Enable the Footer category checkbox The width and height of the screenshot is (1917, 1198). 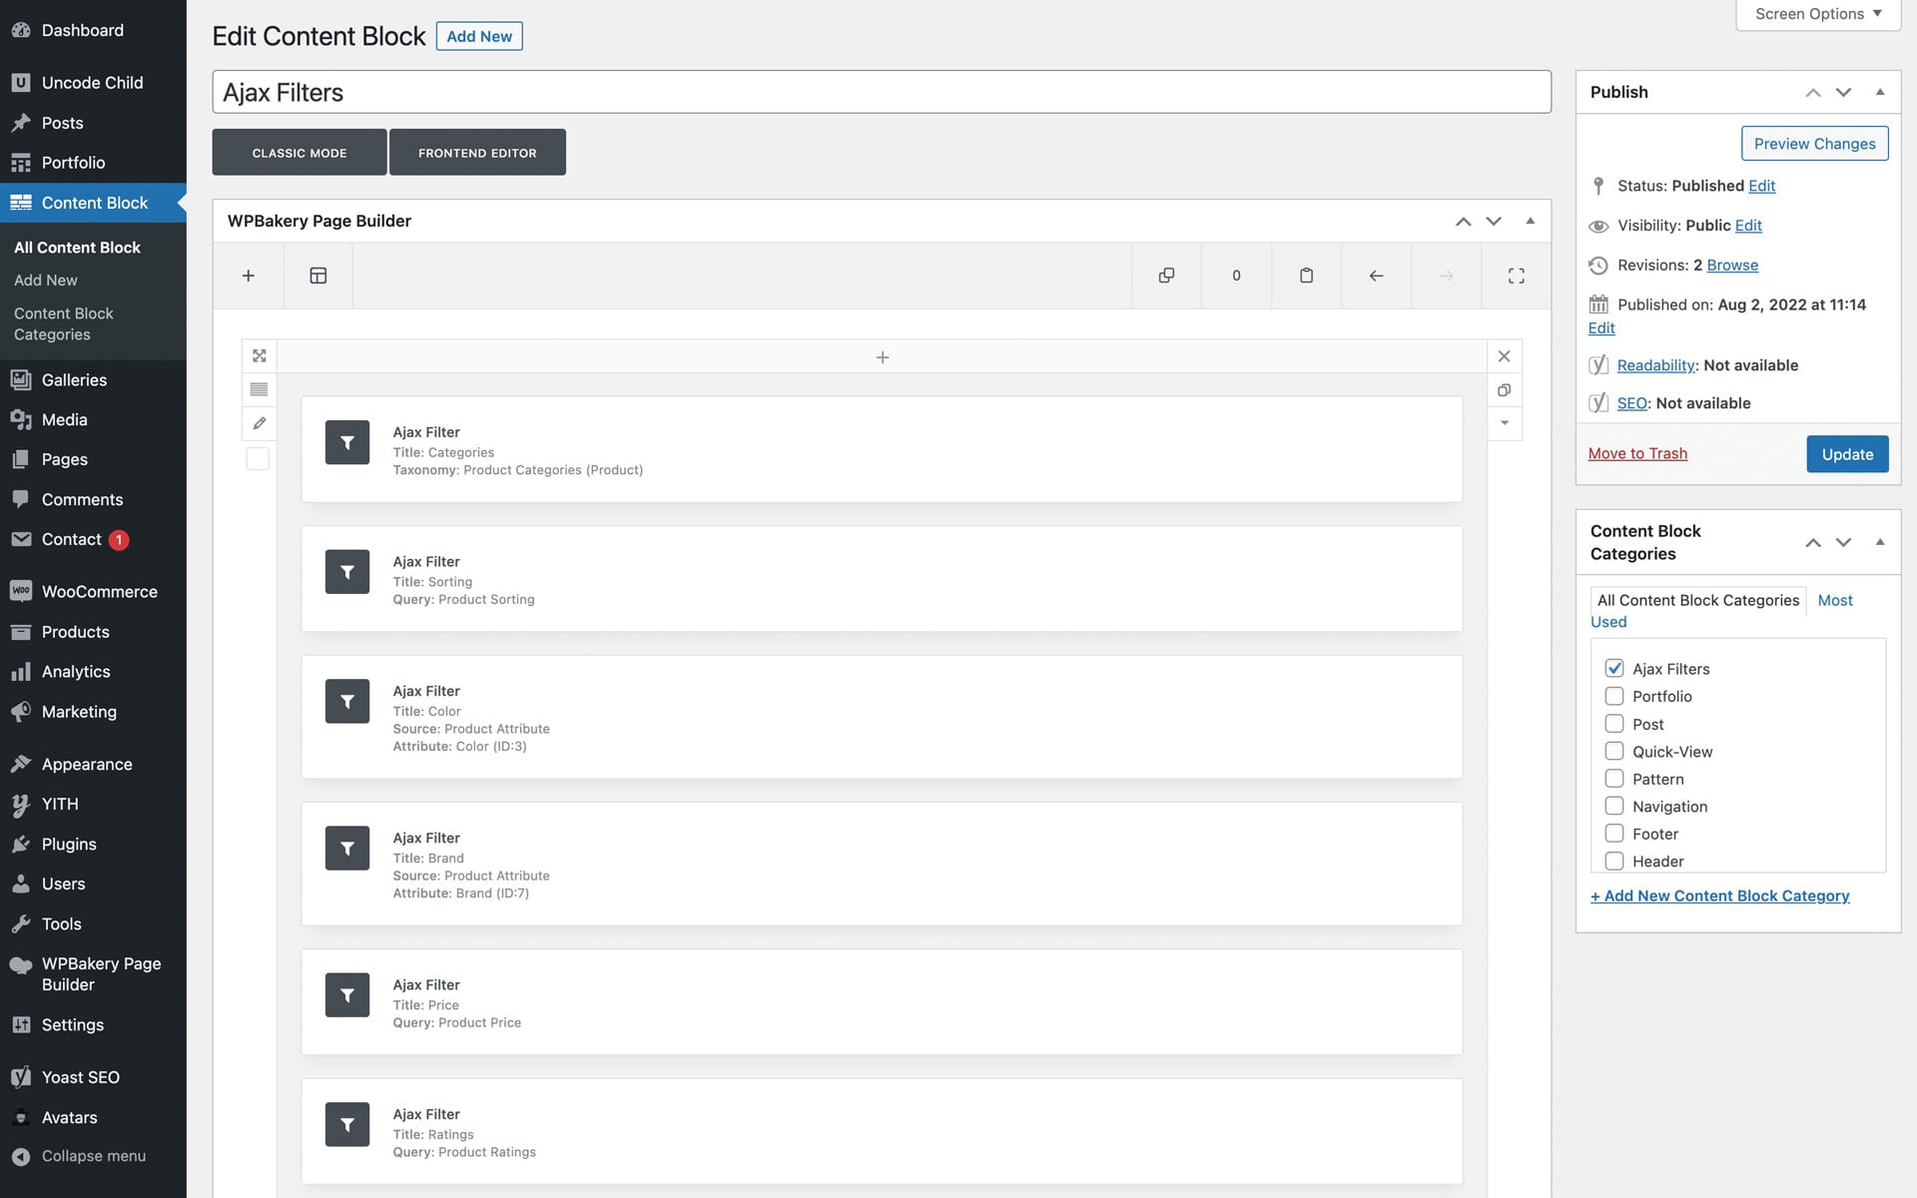(x=1613, y=834)
